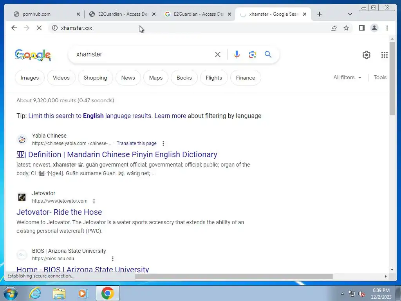Viewport: 401px width, 301px height.
Task: Limit this search to English results
Action: (90, 116)
